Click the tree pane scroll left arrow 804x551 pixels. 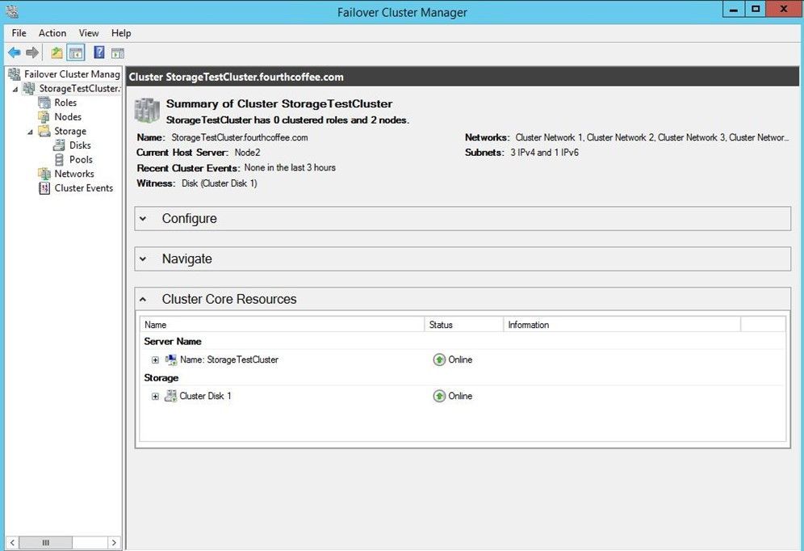[x=12, y=542]
